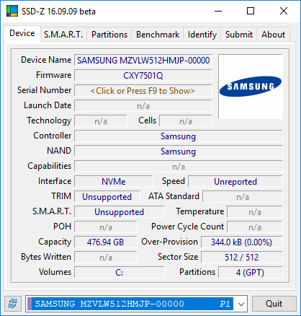
Task: Minimize the SSD-Z window
Action: pos(218,11)
